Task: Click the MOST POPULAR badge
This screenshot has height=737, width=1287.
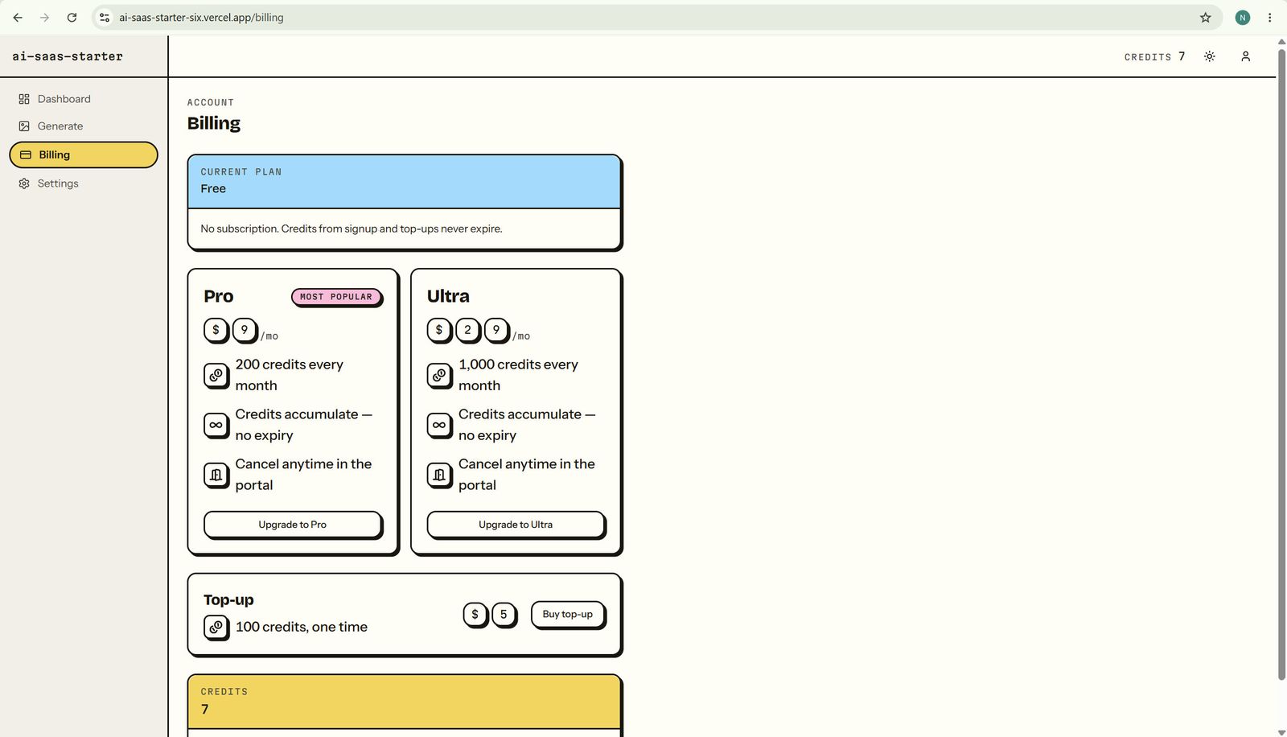Action: pyautogui.click(x=336, y=297)
